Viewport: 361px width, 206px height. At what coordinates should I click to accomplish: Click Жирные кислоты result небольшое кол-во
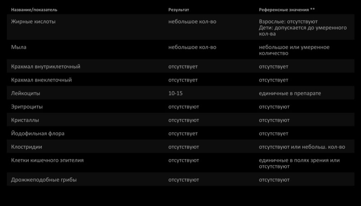(x=192, y=22)
